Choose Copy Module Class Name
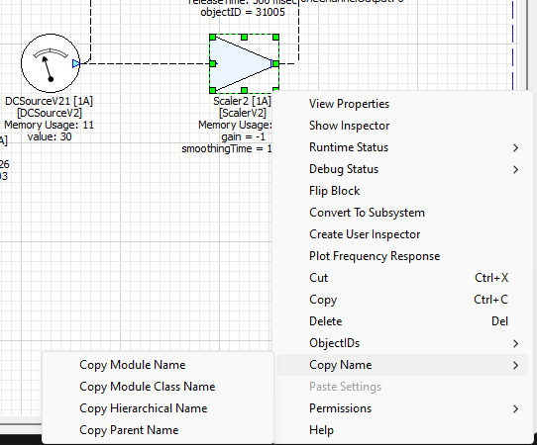Image resolution: width=537 pixels, height=445 pixels. coord(158,387)
